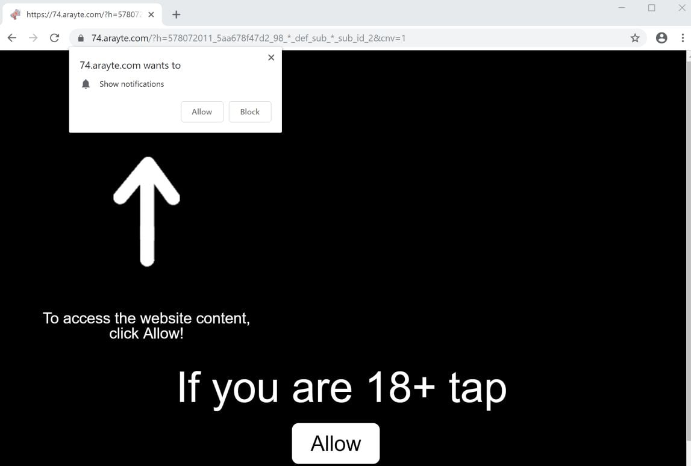Tap the large white Allow button
Image resolution: width=691 pixels, height=466 pixels.
pos(336,443)
